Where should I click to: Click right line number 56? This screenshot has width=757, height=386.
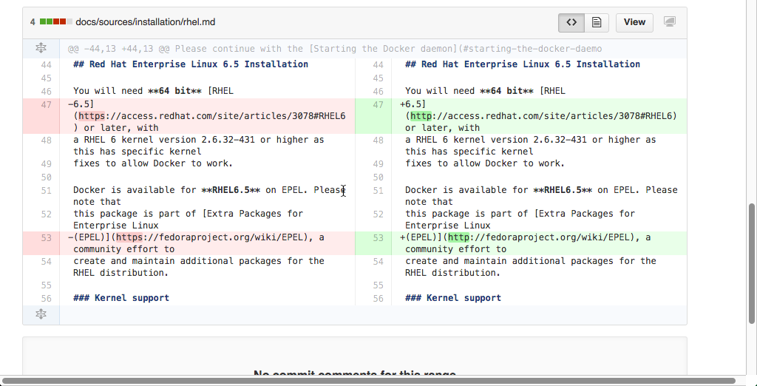click(x=378, y=298)
